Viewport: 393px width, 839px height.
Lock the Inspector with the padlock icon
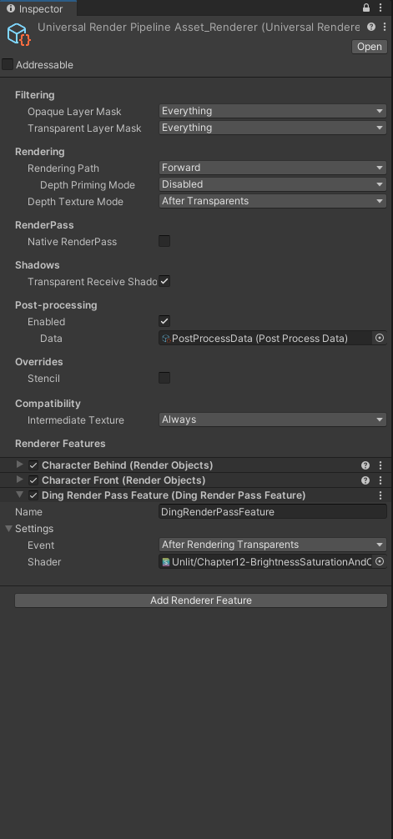coord(366,8)
